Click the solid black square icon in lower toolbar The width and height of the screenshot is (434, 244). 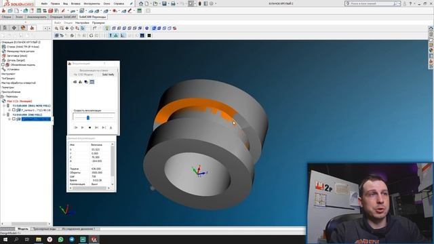tap(149, 35)
